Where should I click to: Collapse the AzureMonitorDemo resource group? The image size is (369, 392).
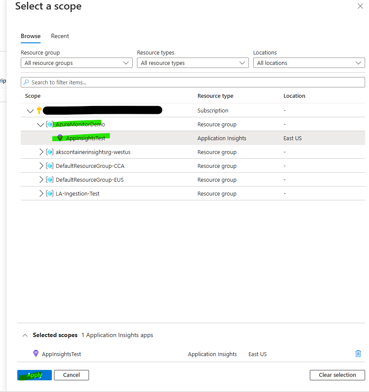[x=41, y=125]
